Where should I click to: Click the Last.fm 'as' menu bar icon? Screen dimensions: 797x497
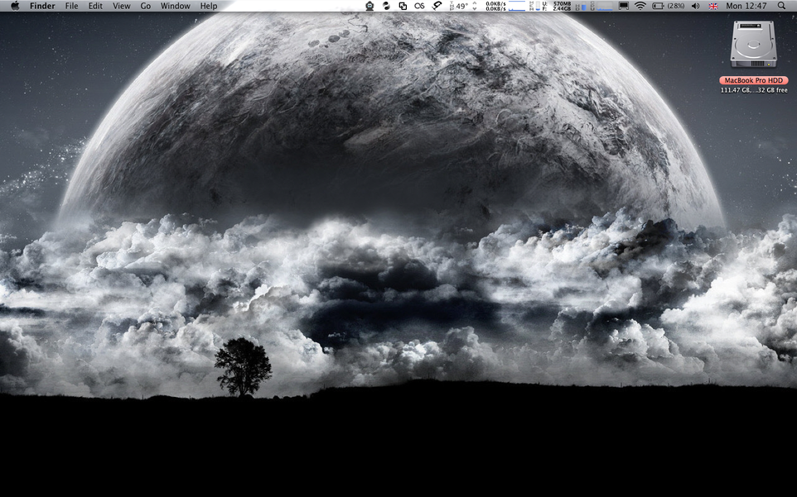click(x=419, y=6)
